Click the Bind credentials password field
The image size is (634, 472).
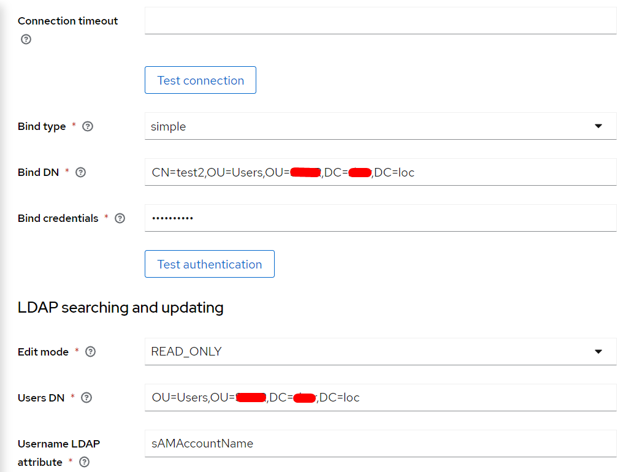[x=380, y=218]
